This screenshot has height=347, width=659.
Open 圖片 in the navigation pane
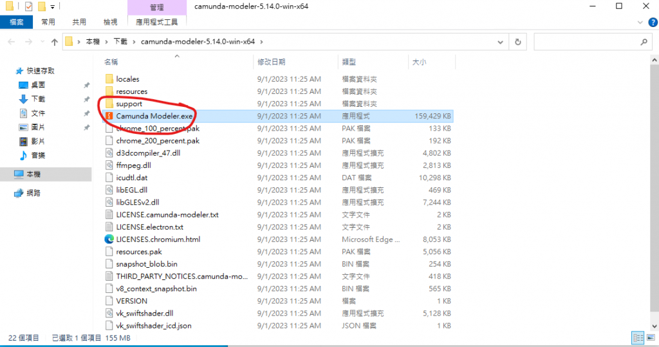coord(38,127)
